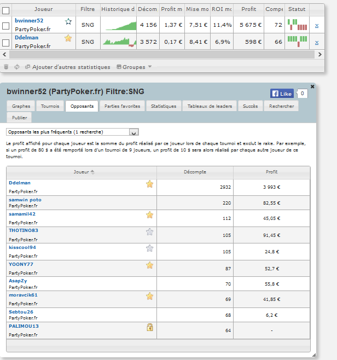
Task: Tick the select-all checkbox in header
Action: pos(5,10)
